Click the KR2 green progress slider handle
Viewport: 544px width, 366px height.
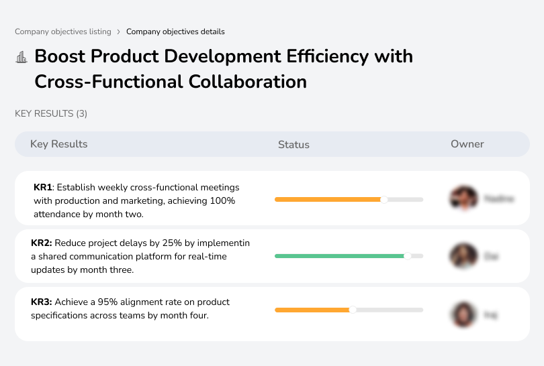point(407,256)
